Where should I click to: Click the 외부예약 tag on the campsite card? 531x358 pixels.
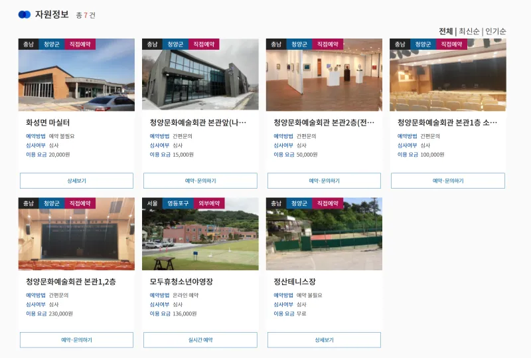(209, 203)
